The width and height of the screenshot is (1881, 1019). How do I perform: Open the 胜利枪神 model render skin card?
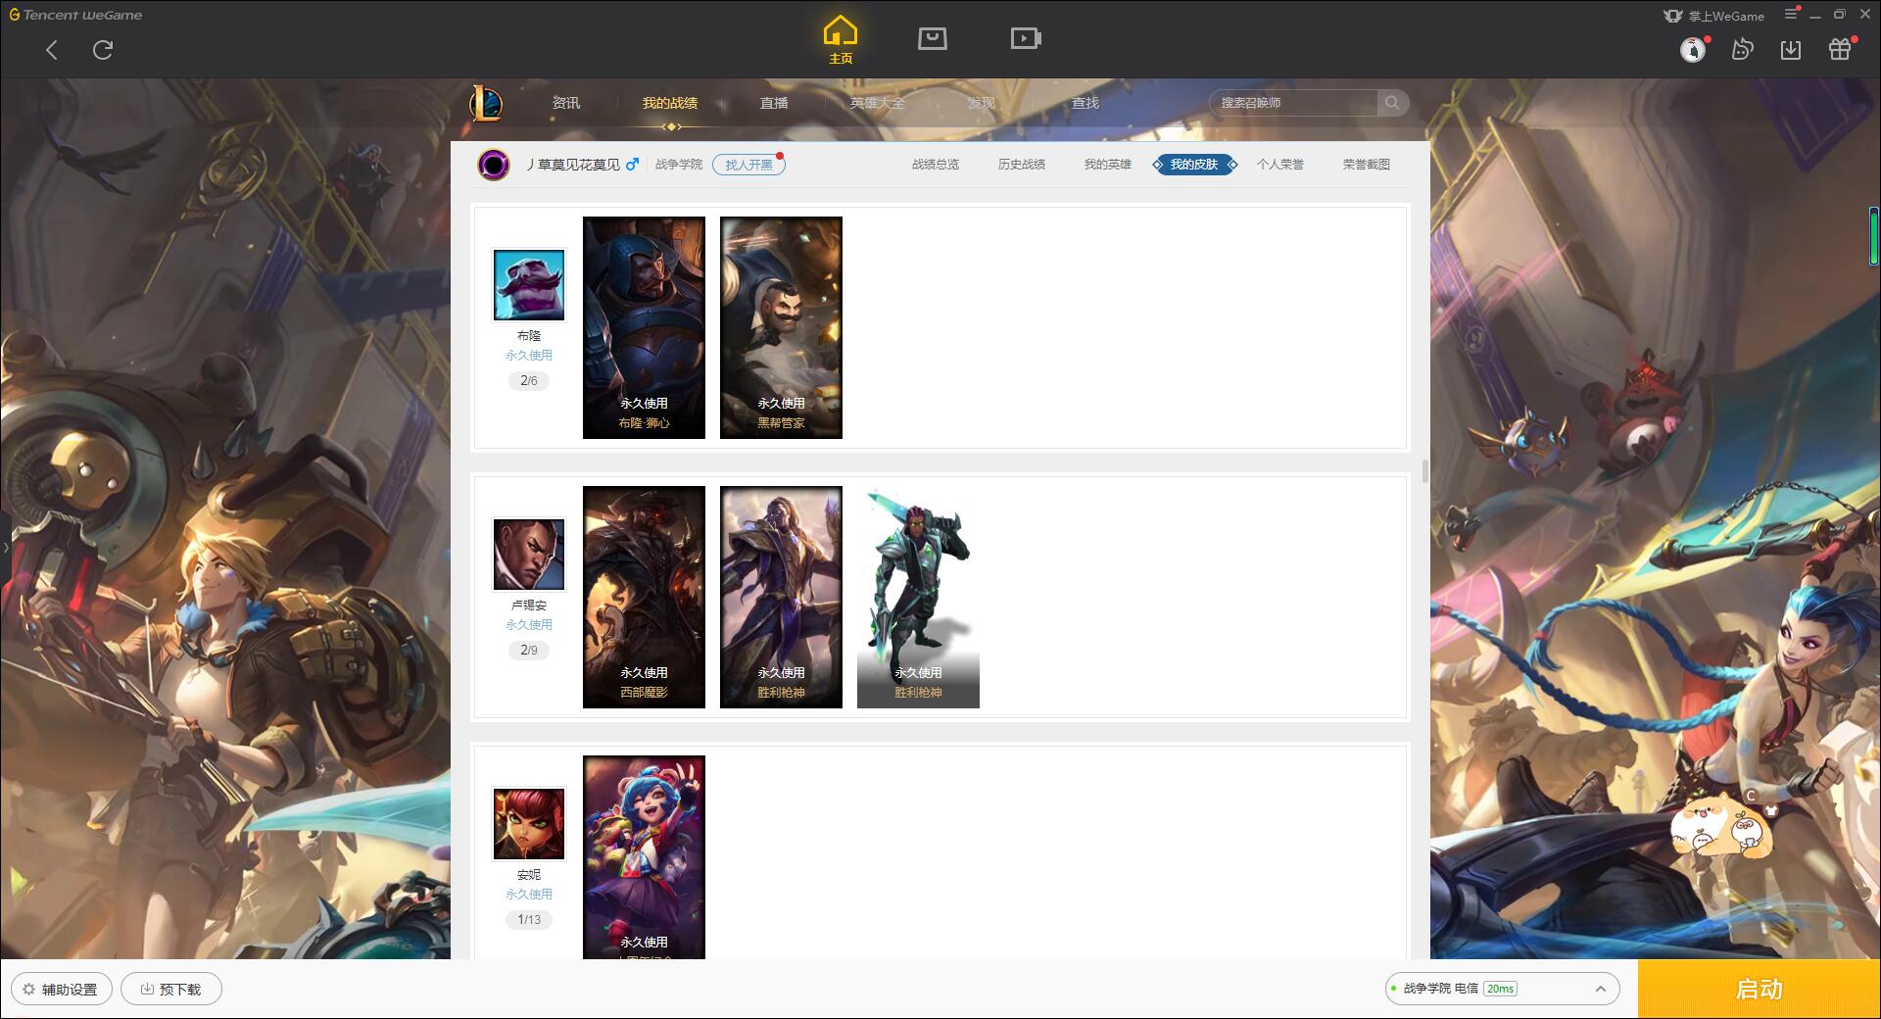918,597
